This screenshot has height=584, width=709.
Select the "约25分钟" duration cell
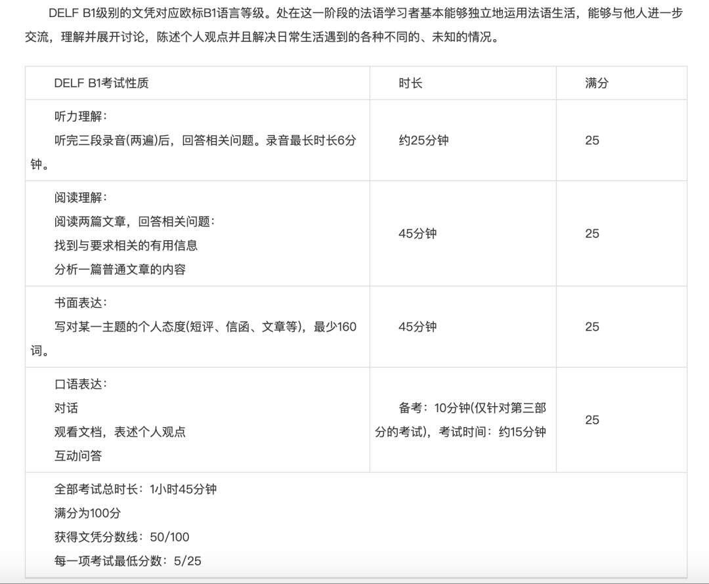pyautogui.click(x=423, y=140)
